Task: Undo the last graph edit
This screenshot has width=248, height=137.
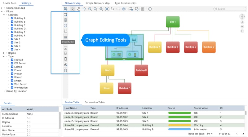Action: [x=113, y=9]
